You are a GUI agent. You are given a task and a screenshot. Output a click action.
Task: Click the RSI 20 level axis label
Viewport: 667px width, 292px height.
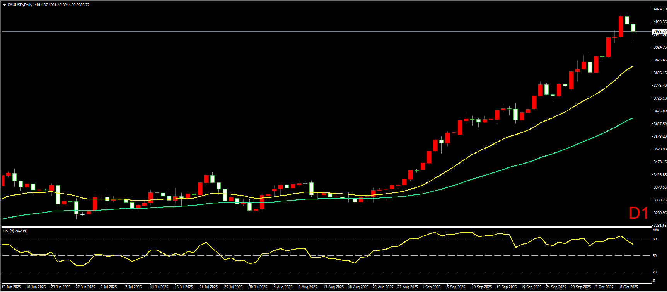click(x=655, y=272)
